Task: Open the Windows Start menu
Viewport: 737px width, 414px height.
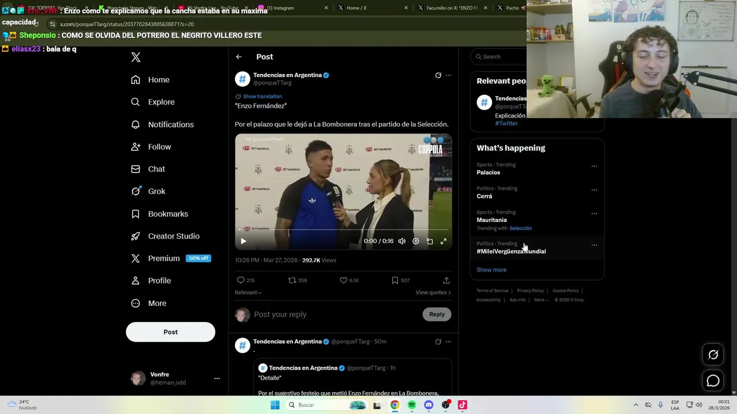Action: point(275,405)
